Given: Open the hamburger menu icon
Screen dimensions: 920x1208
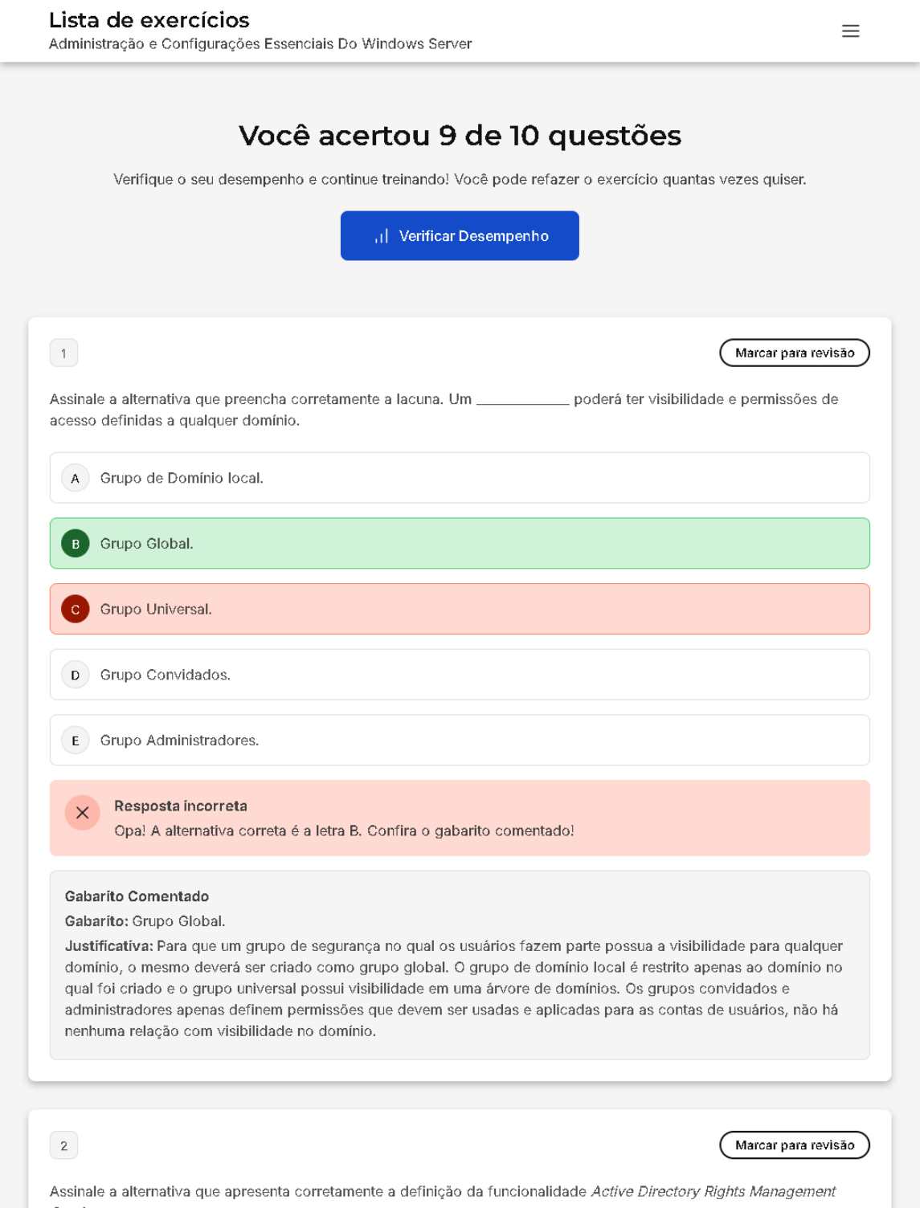Looking at the screenshot, I should click(x=850, y=31).
